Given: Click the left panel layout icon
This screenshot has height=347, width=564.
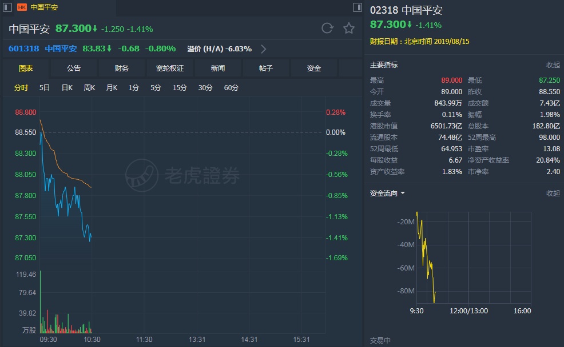Looking at the screenshot, I should 6,7.
